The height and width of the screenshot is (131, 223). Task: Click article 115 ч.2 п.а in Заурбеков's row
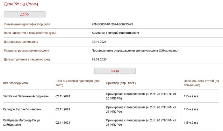191,96
